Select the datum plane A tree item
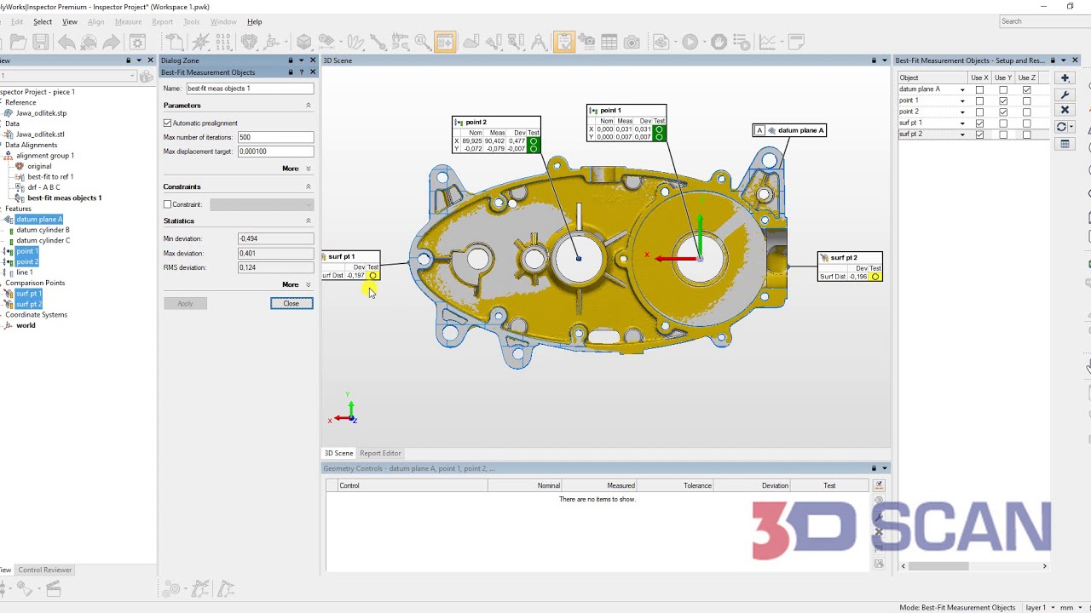 (39, 219)
